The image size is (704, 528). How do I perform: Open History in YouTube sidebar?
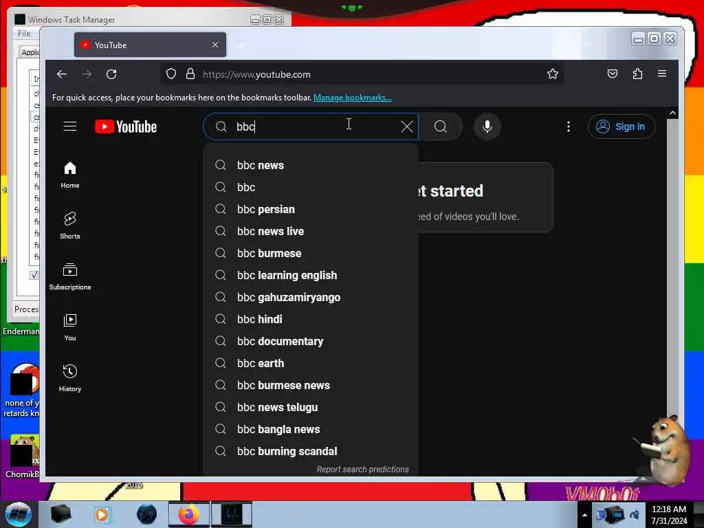[x=70, y=378]
